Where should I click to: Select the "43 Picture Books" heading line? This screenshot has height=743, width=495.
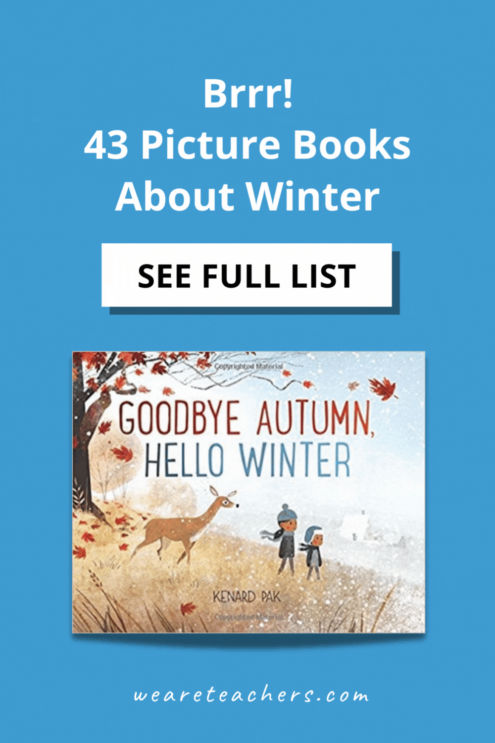(x=247, y=145)
